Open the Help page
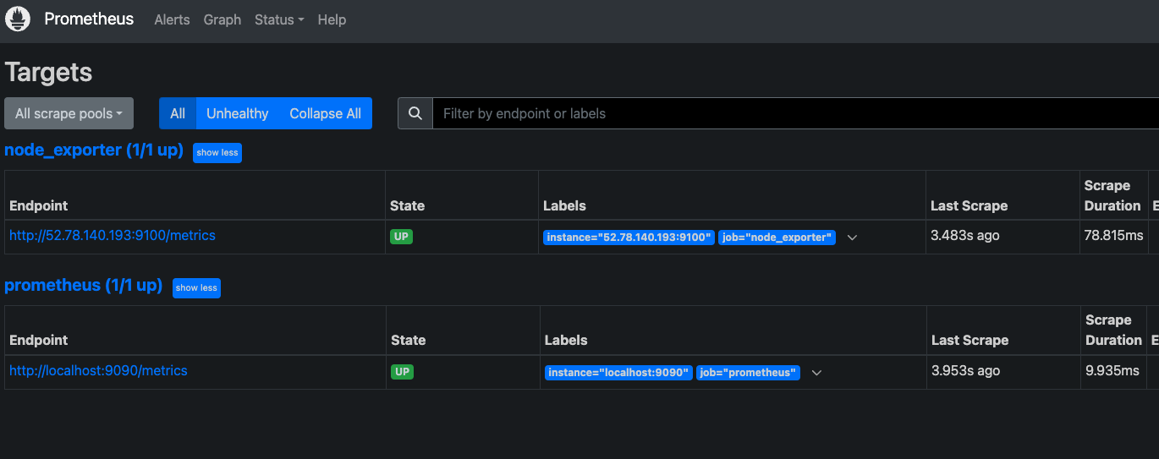 click(x=332, y=19)
